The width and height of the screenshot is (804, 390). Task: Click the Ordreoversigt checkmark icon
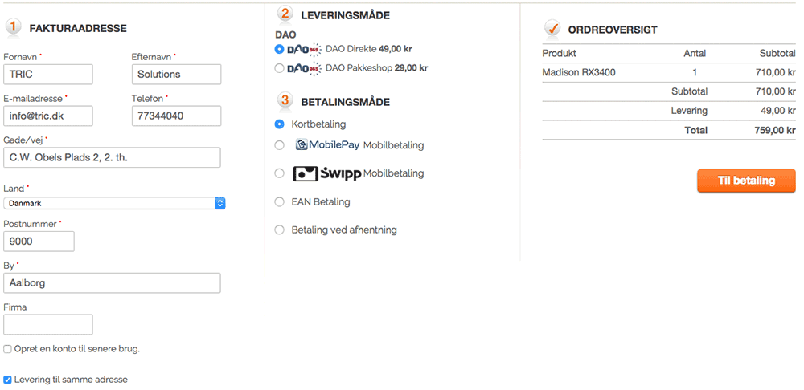(x=552, y=29)
